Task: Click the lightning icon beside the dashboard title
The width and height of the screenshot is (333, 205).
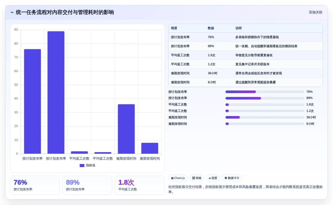Action: point(12,12)
